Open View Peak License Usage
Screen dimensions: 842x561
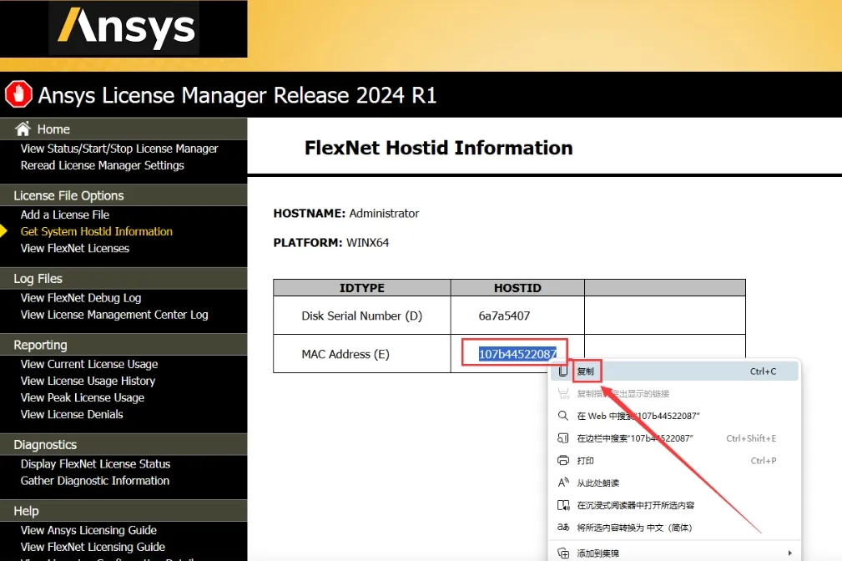tap(82, 397)
